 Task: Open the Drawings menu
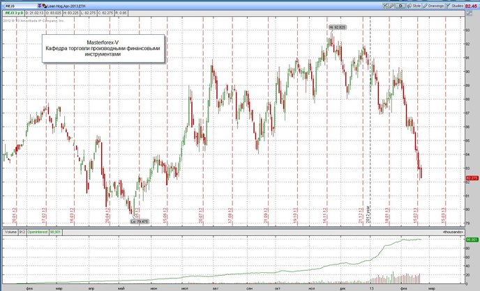click(433, 6)
